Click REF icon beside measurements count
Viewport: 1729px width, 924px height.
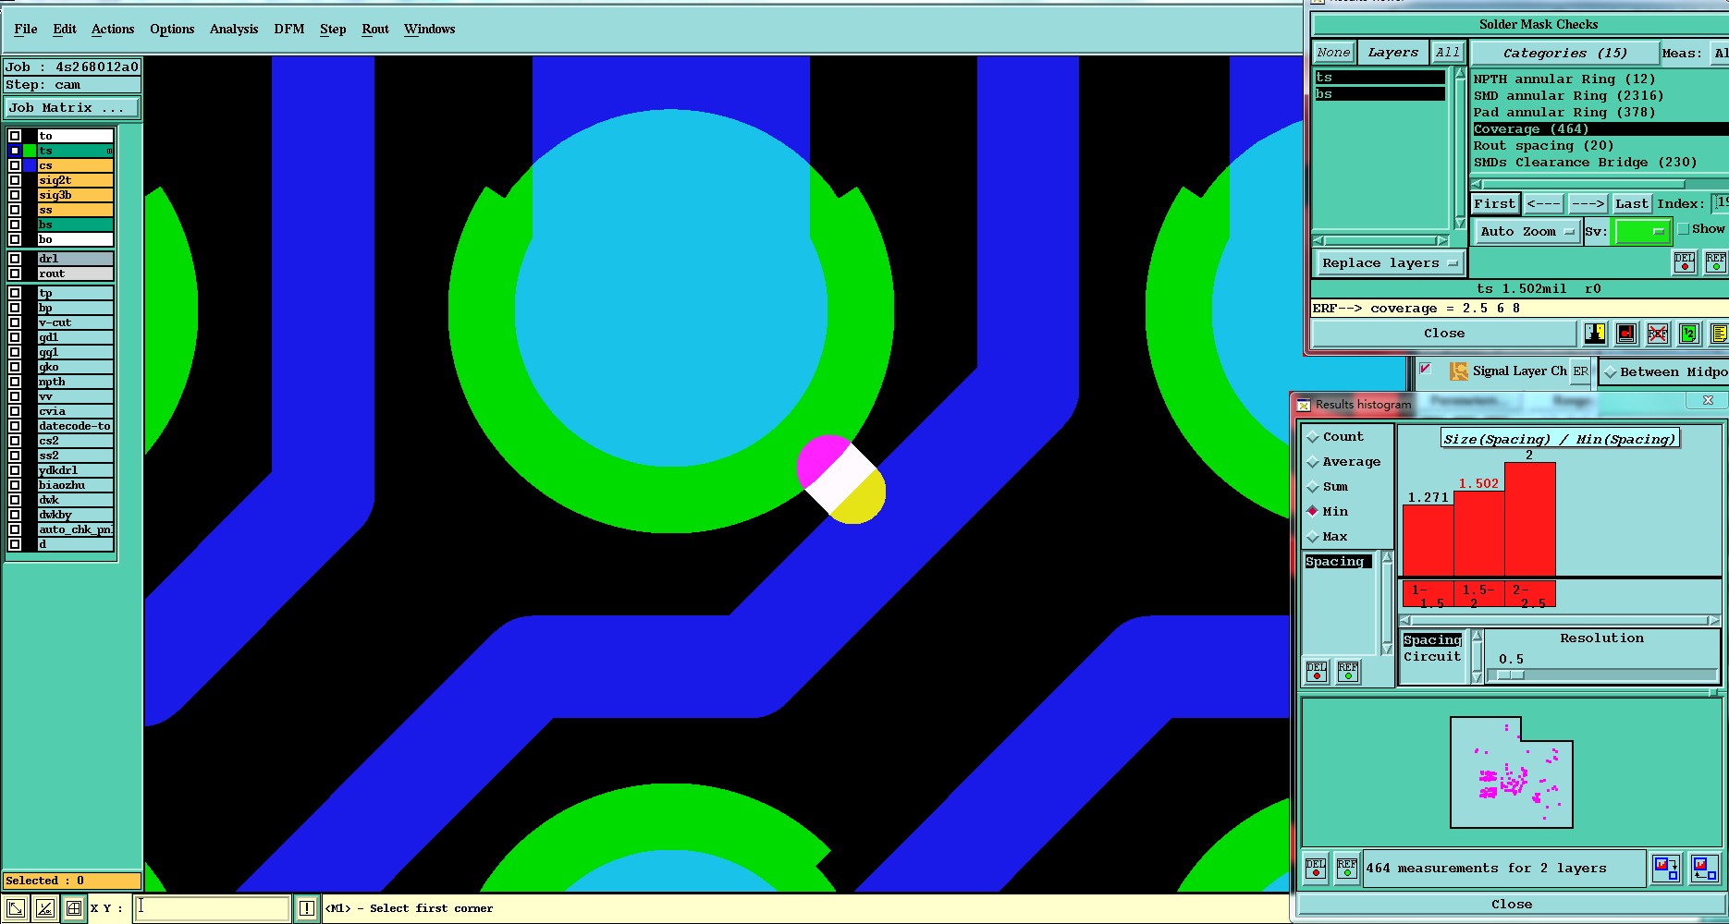1347,869
